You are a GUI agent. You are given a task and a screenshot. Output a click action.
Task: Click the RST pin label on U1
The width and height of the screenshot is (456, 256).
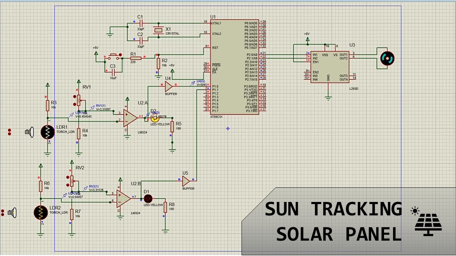[x=215, y=48]
